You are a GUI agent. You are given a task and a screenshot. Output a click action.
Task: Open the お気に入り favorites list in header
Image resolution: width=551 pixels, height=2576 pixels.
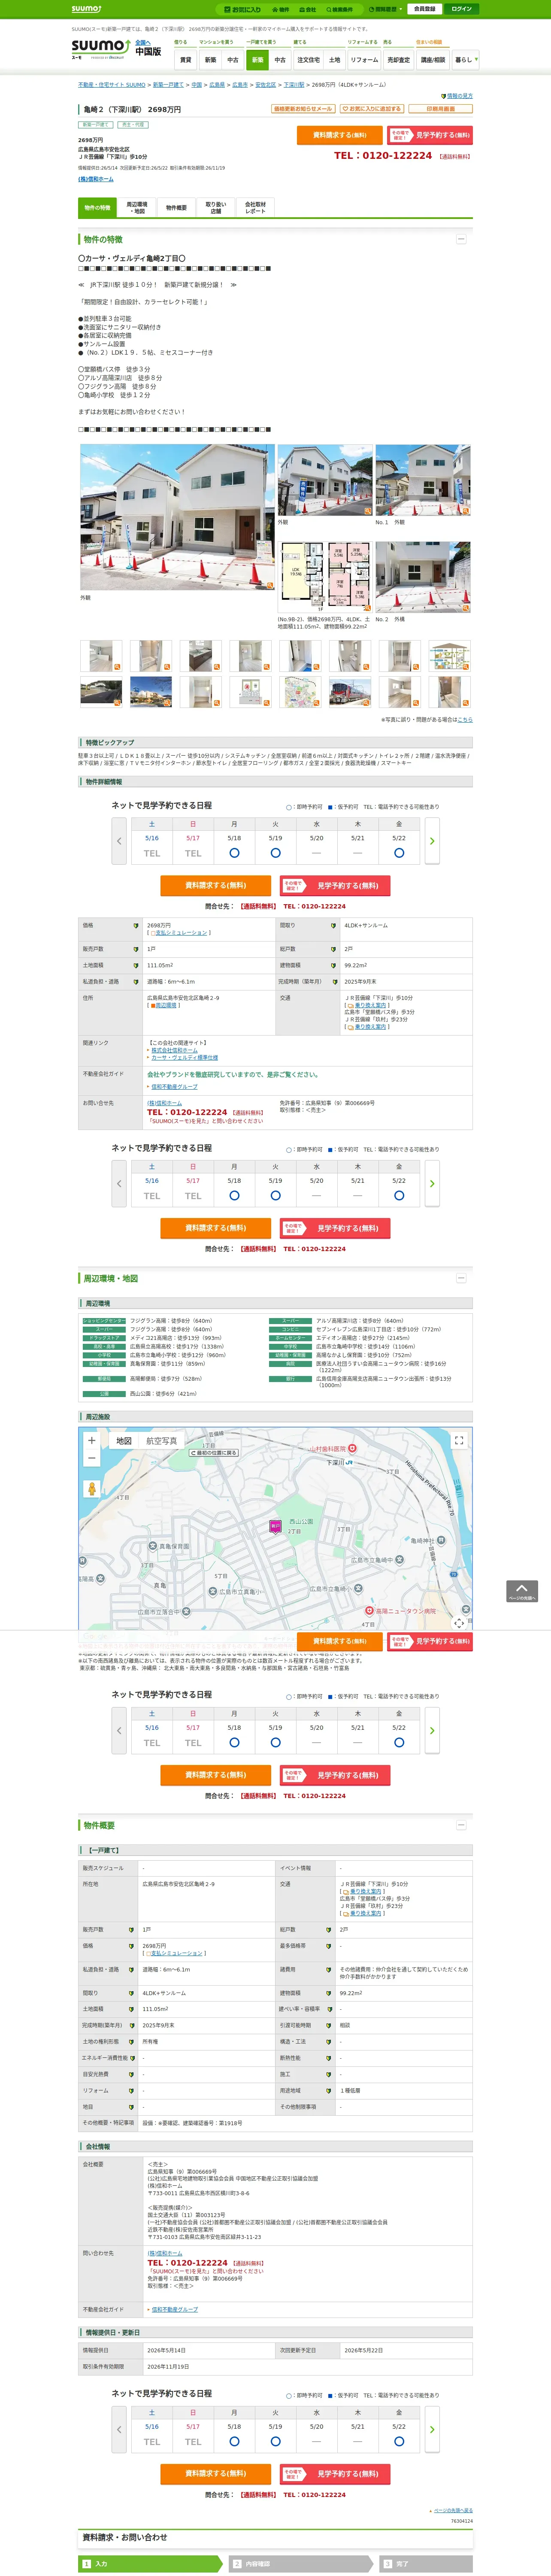(243, 9)
